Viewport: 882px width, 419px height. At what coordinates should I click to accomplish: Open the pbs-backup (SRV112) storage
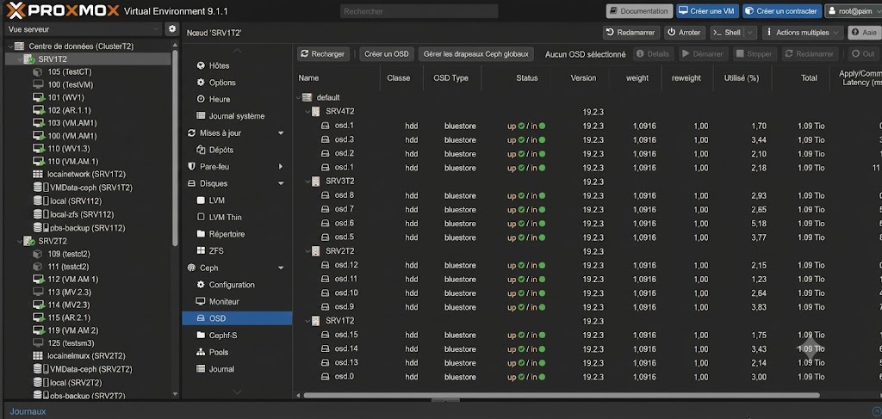(x=78, y=228)
